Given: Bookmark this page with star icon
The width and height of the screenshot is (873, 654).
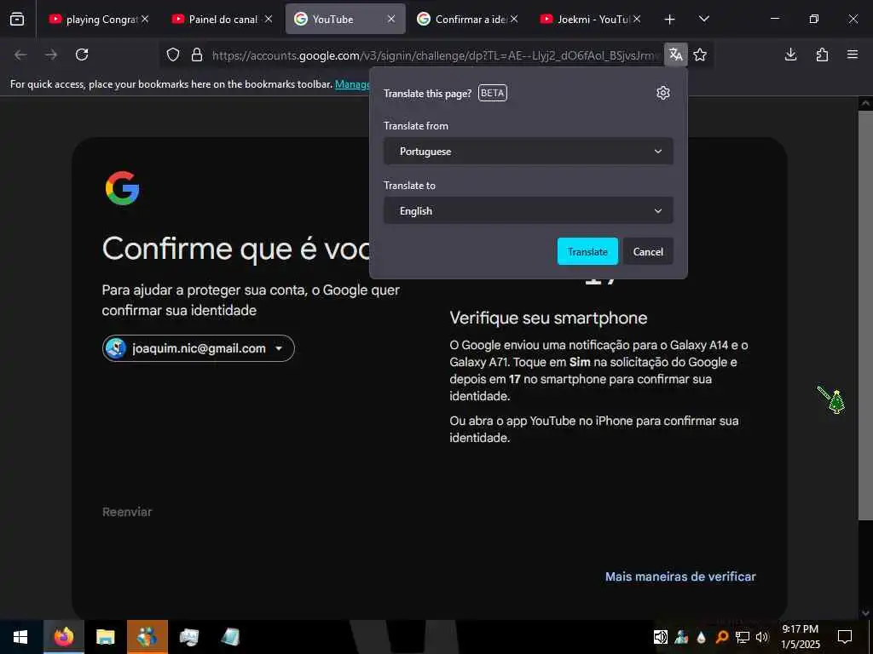Looking at the screenshot, I should click(700, 54).
